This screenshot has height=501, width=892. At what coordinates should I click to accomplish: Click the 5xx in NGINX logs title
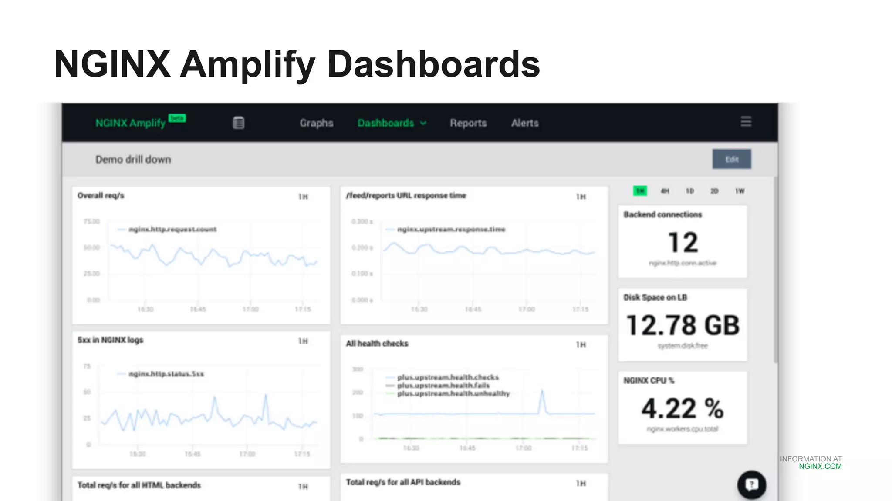(x=110, y=340)
